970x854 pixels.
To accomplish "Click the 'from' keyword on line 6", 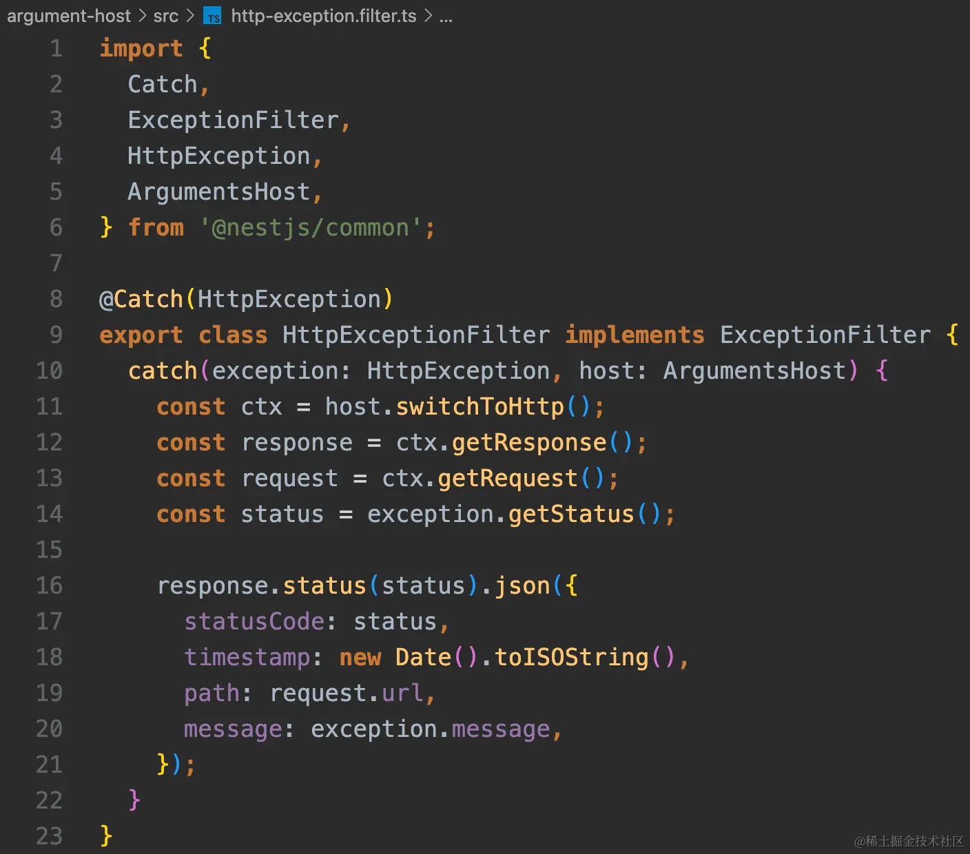I will (x=156, y=228).
